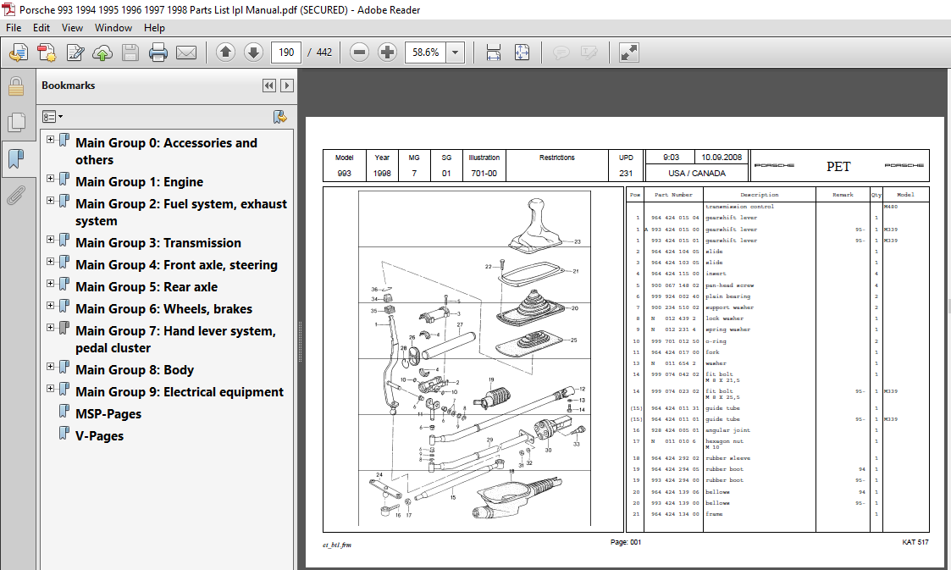The image size is (951, 570).
Task: Expand Main Group 3: Transmission node
Action: (x=50, y=239)
